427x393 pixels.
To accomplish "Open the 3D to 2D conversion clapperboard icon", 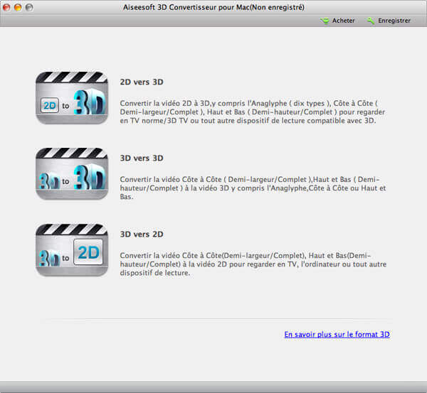I will 72,249.
